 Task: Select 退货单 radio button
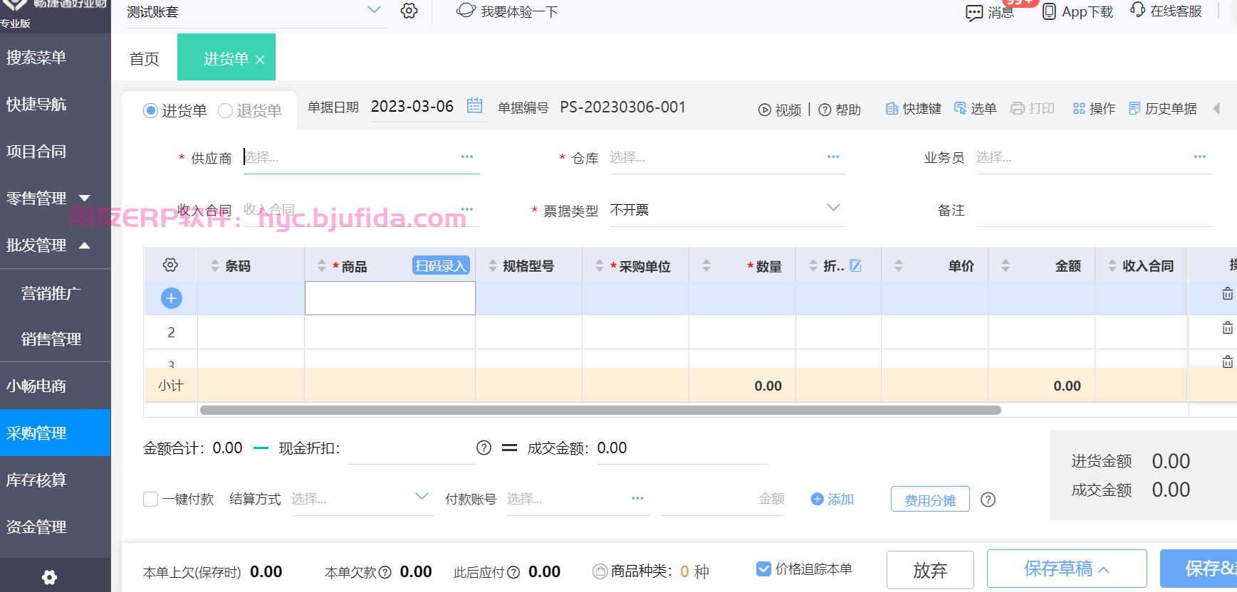tap(225, 110)
